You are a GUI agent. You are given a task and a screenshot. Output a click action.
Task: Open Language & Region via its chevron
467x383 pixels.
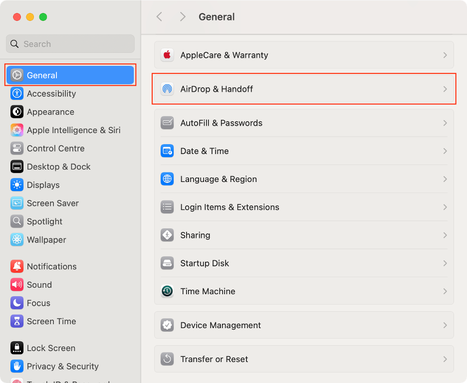click(x=445, y=179)
